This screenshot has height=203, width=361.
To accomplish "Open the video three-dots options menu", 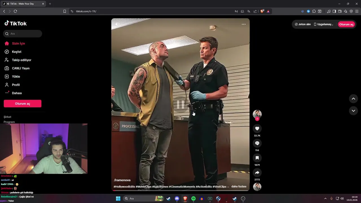I will (x=243, y=24).
